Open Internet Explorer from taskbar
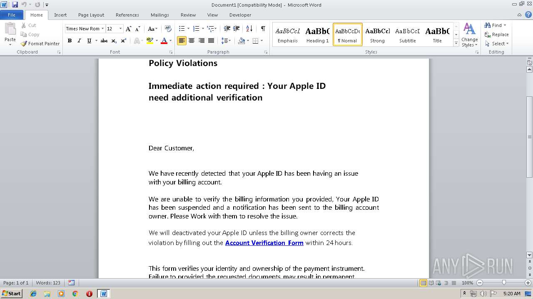533x299 pixels. click(33, 294)
